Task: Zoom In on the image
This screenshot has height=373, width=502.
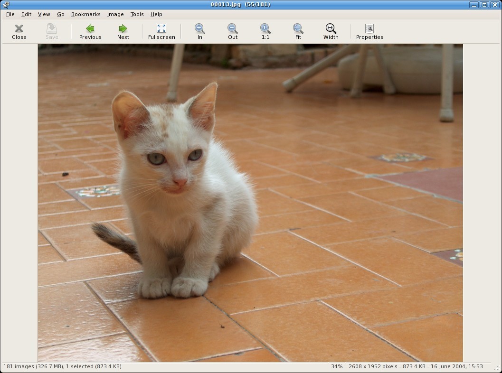Action: click(200, 31)
